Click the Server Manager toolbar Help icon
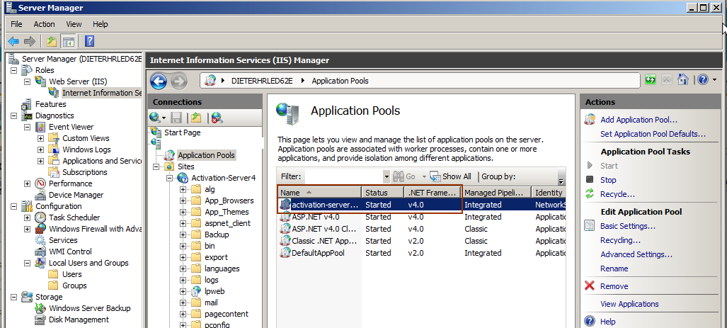The image size is (727, 328). pyautogui.click(x=90, y=41)
